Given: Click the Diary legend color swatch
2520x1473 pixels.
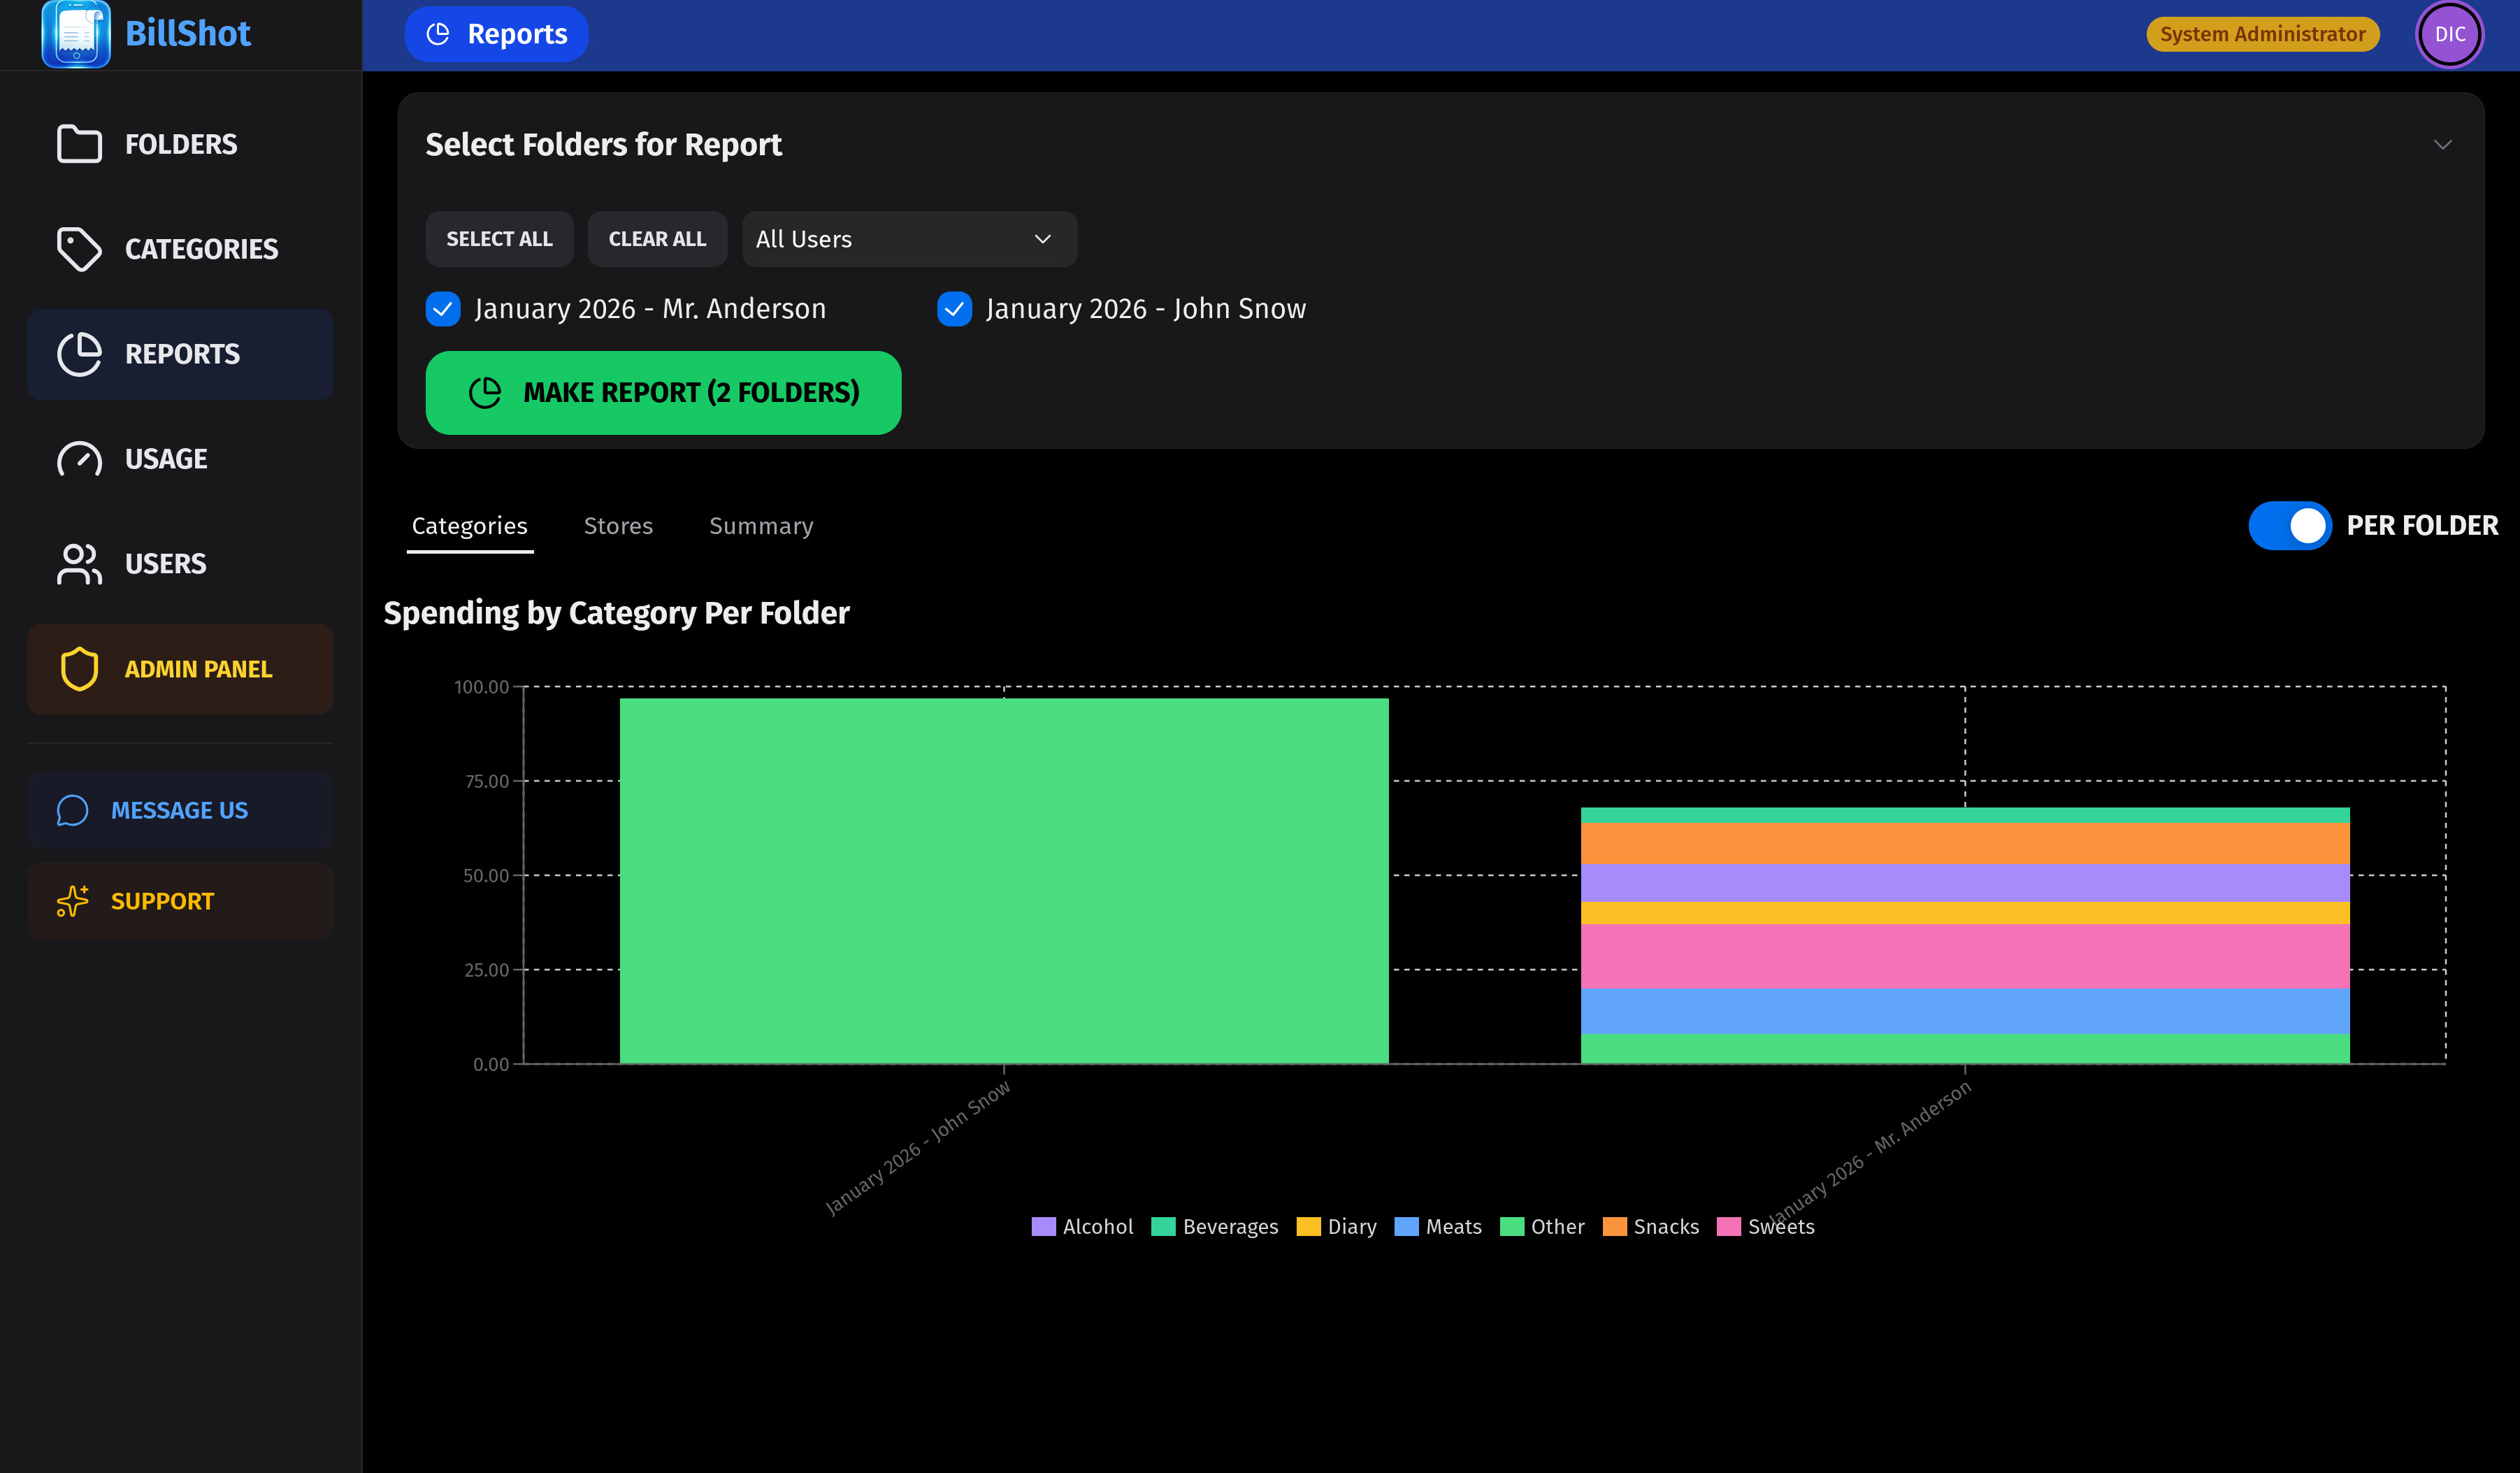Looking at the screenshot, I should 1308,1226.
